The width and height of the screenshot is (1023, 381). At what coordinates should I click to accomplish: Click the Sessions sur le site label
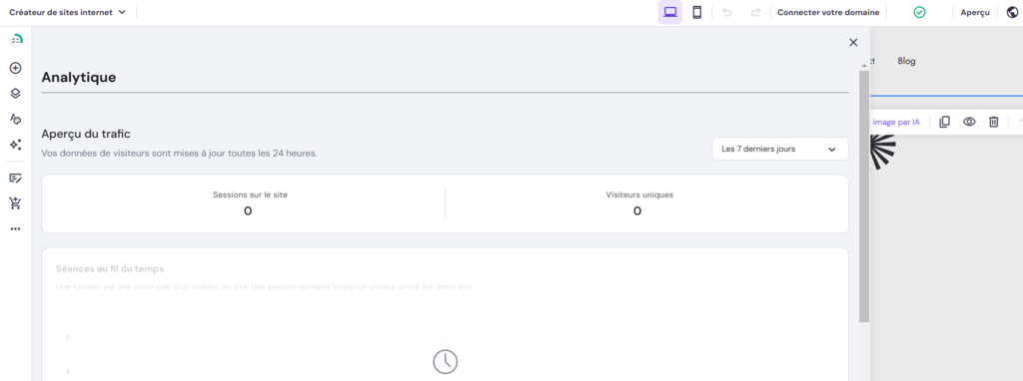[x=250, y=194]
